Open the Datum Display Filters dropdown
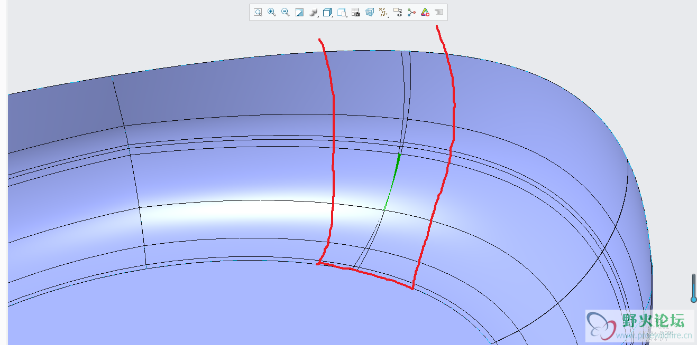The image size is (697, 345). pyautogui.click(x=384, y=12)
